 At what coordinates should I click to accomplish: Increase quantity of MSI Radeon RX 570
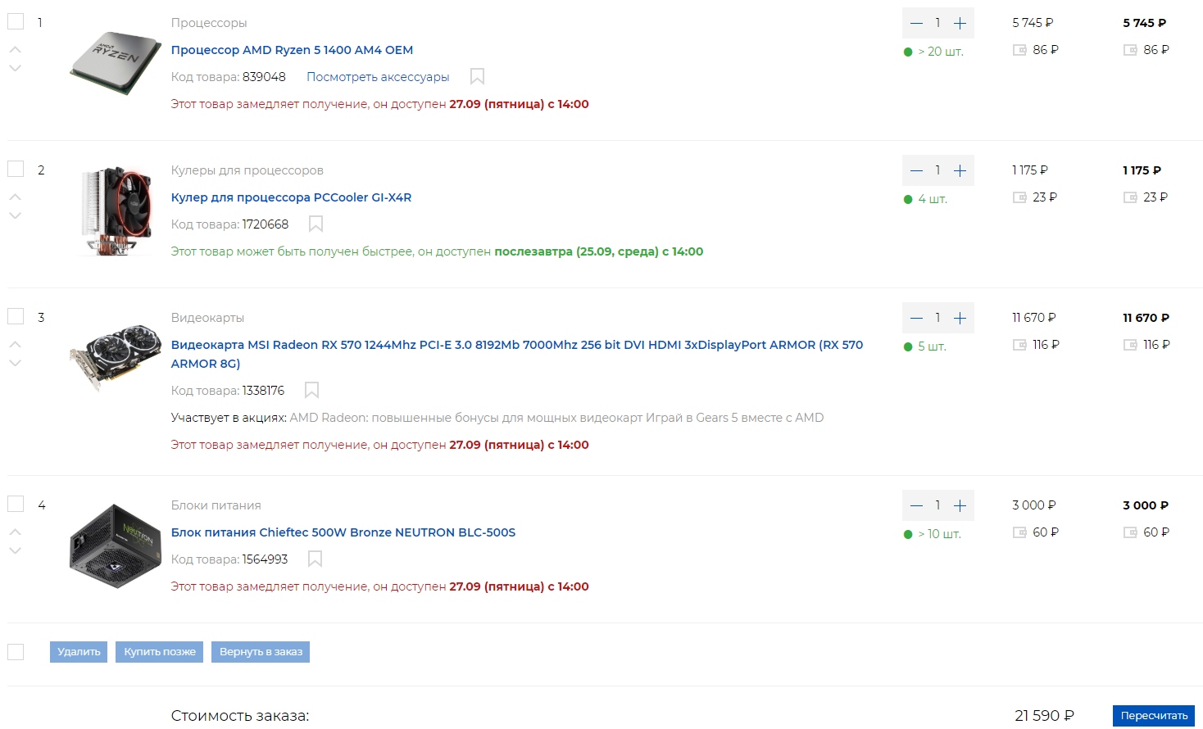pyautogui.click(x=960, y=318)
